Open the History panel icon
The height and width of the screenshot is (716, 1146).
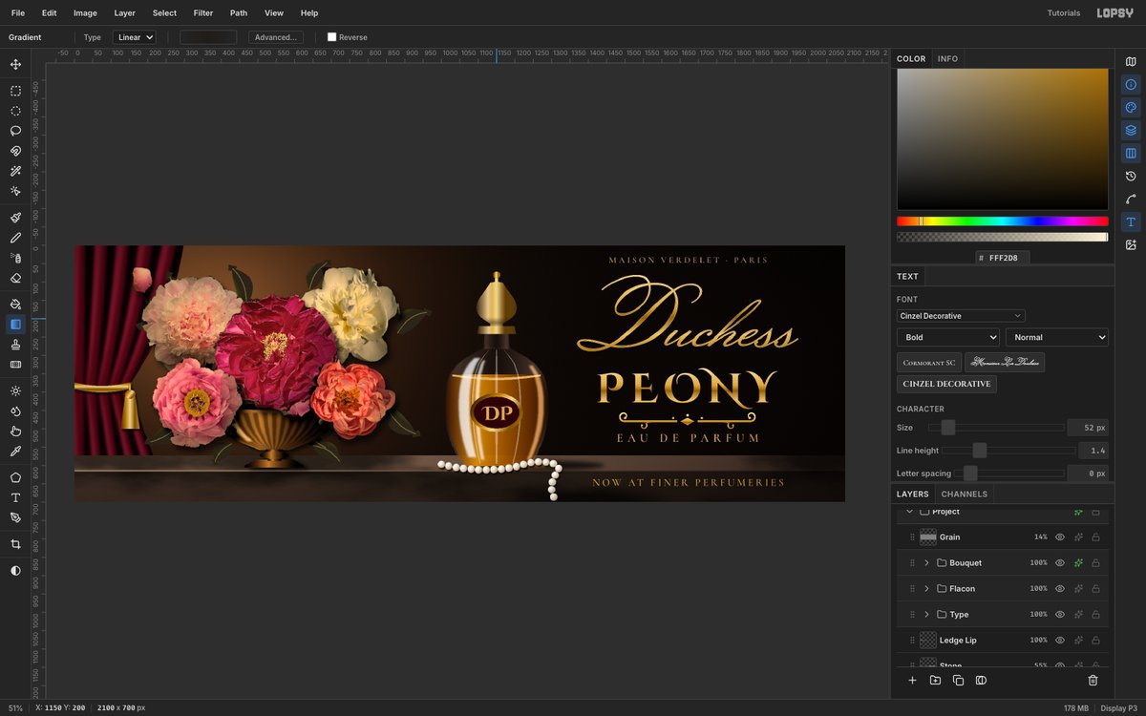click(x=1131, y=176)
